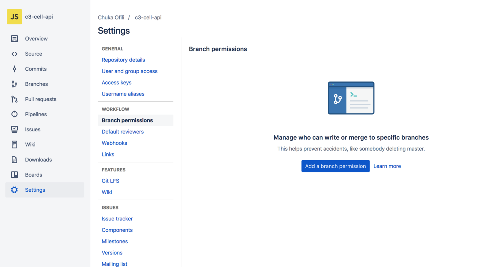Open Commits from the sidebar

pos(36,69)
